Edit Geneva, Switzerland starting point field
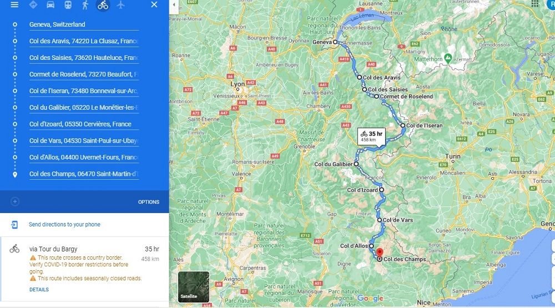This screenshot has height=308, width=555. tap(84, 24)
